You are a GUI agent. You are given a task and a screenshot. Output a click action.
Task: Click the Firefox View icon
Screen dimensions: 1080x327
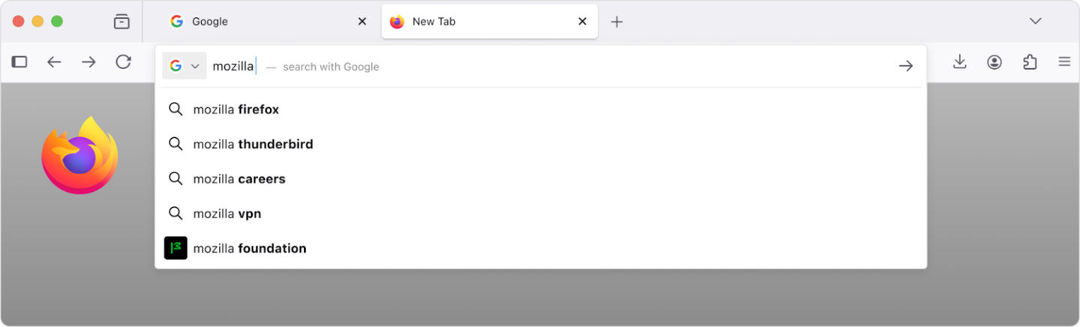[x=121, y=22]
